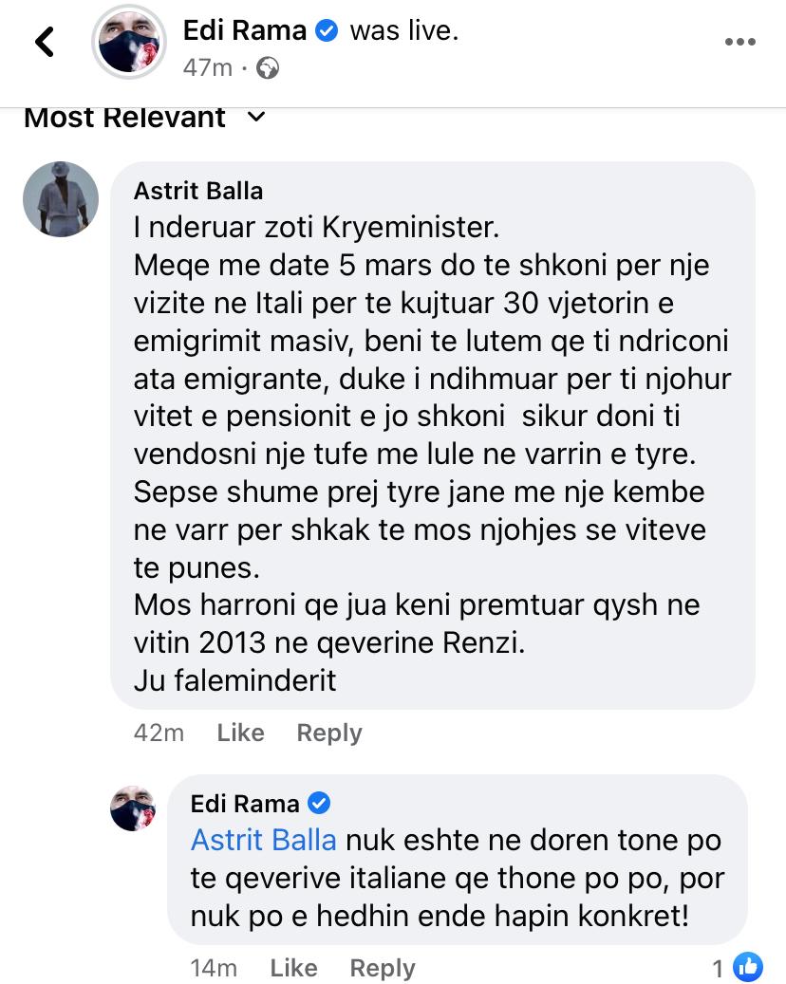Tap the 42m comment timestamp
Screen dimensions: 786x984
(159, 733)
